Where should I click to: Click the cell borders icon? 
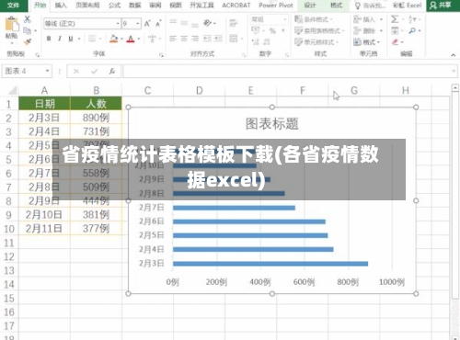point(92,39)
